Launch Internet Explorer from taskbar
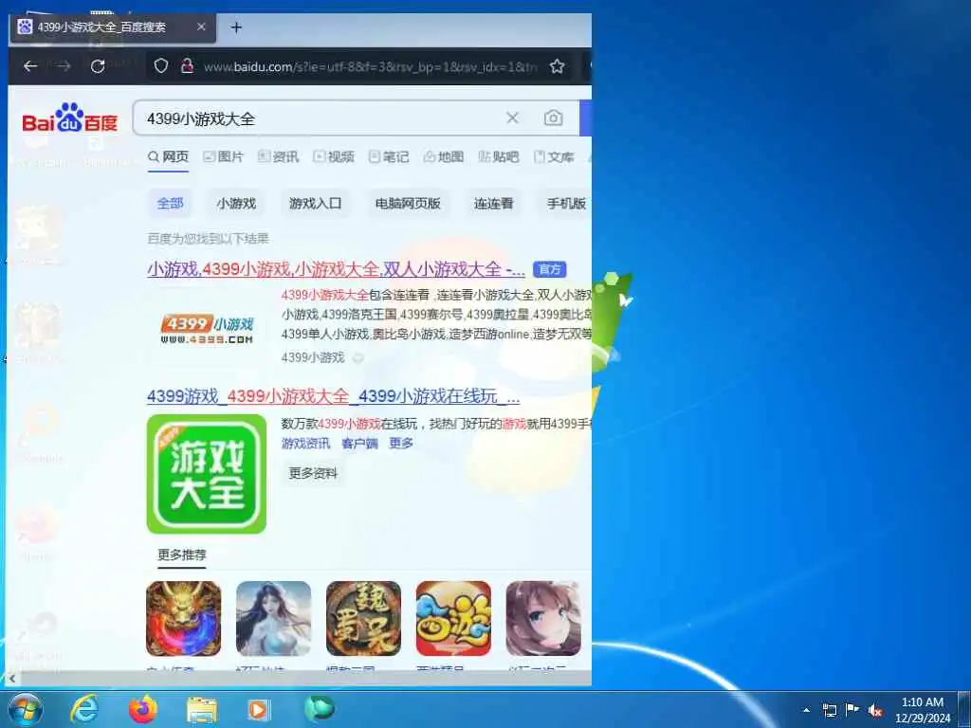 pos(83,709)
